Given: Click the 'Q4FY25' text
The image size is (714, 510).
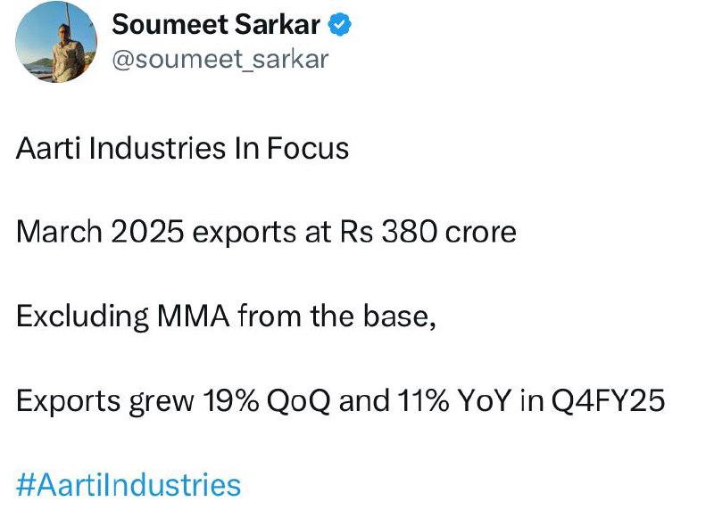Looking at the screenshot, I should [x=609, y=401].
